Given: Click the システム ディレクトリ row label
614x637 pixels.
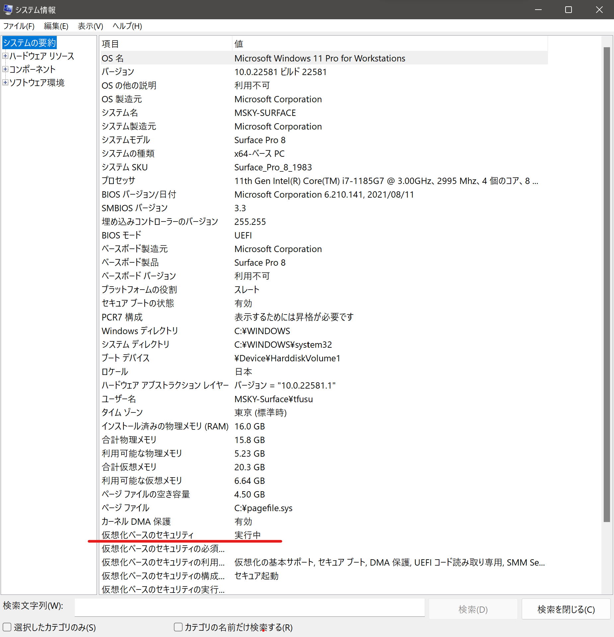Looking at the screenshot, I should (x=135, y=344).
